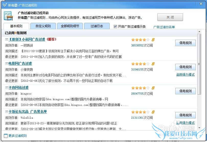This screenshot has height=142, width=207.
Task: Click the 31046155次订阅 subscription count
Action: 142,69
